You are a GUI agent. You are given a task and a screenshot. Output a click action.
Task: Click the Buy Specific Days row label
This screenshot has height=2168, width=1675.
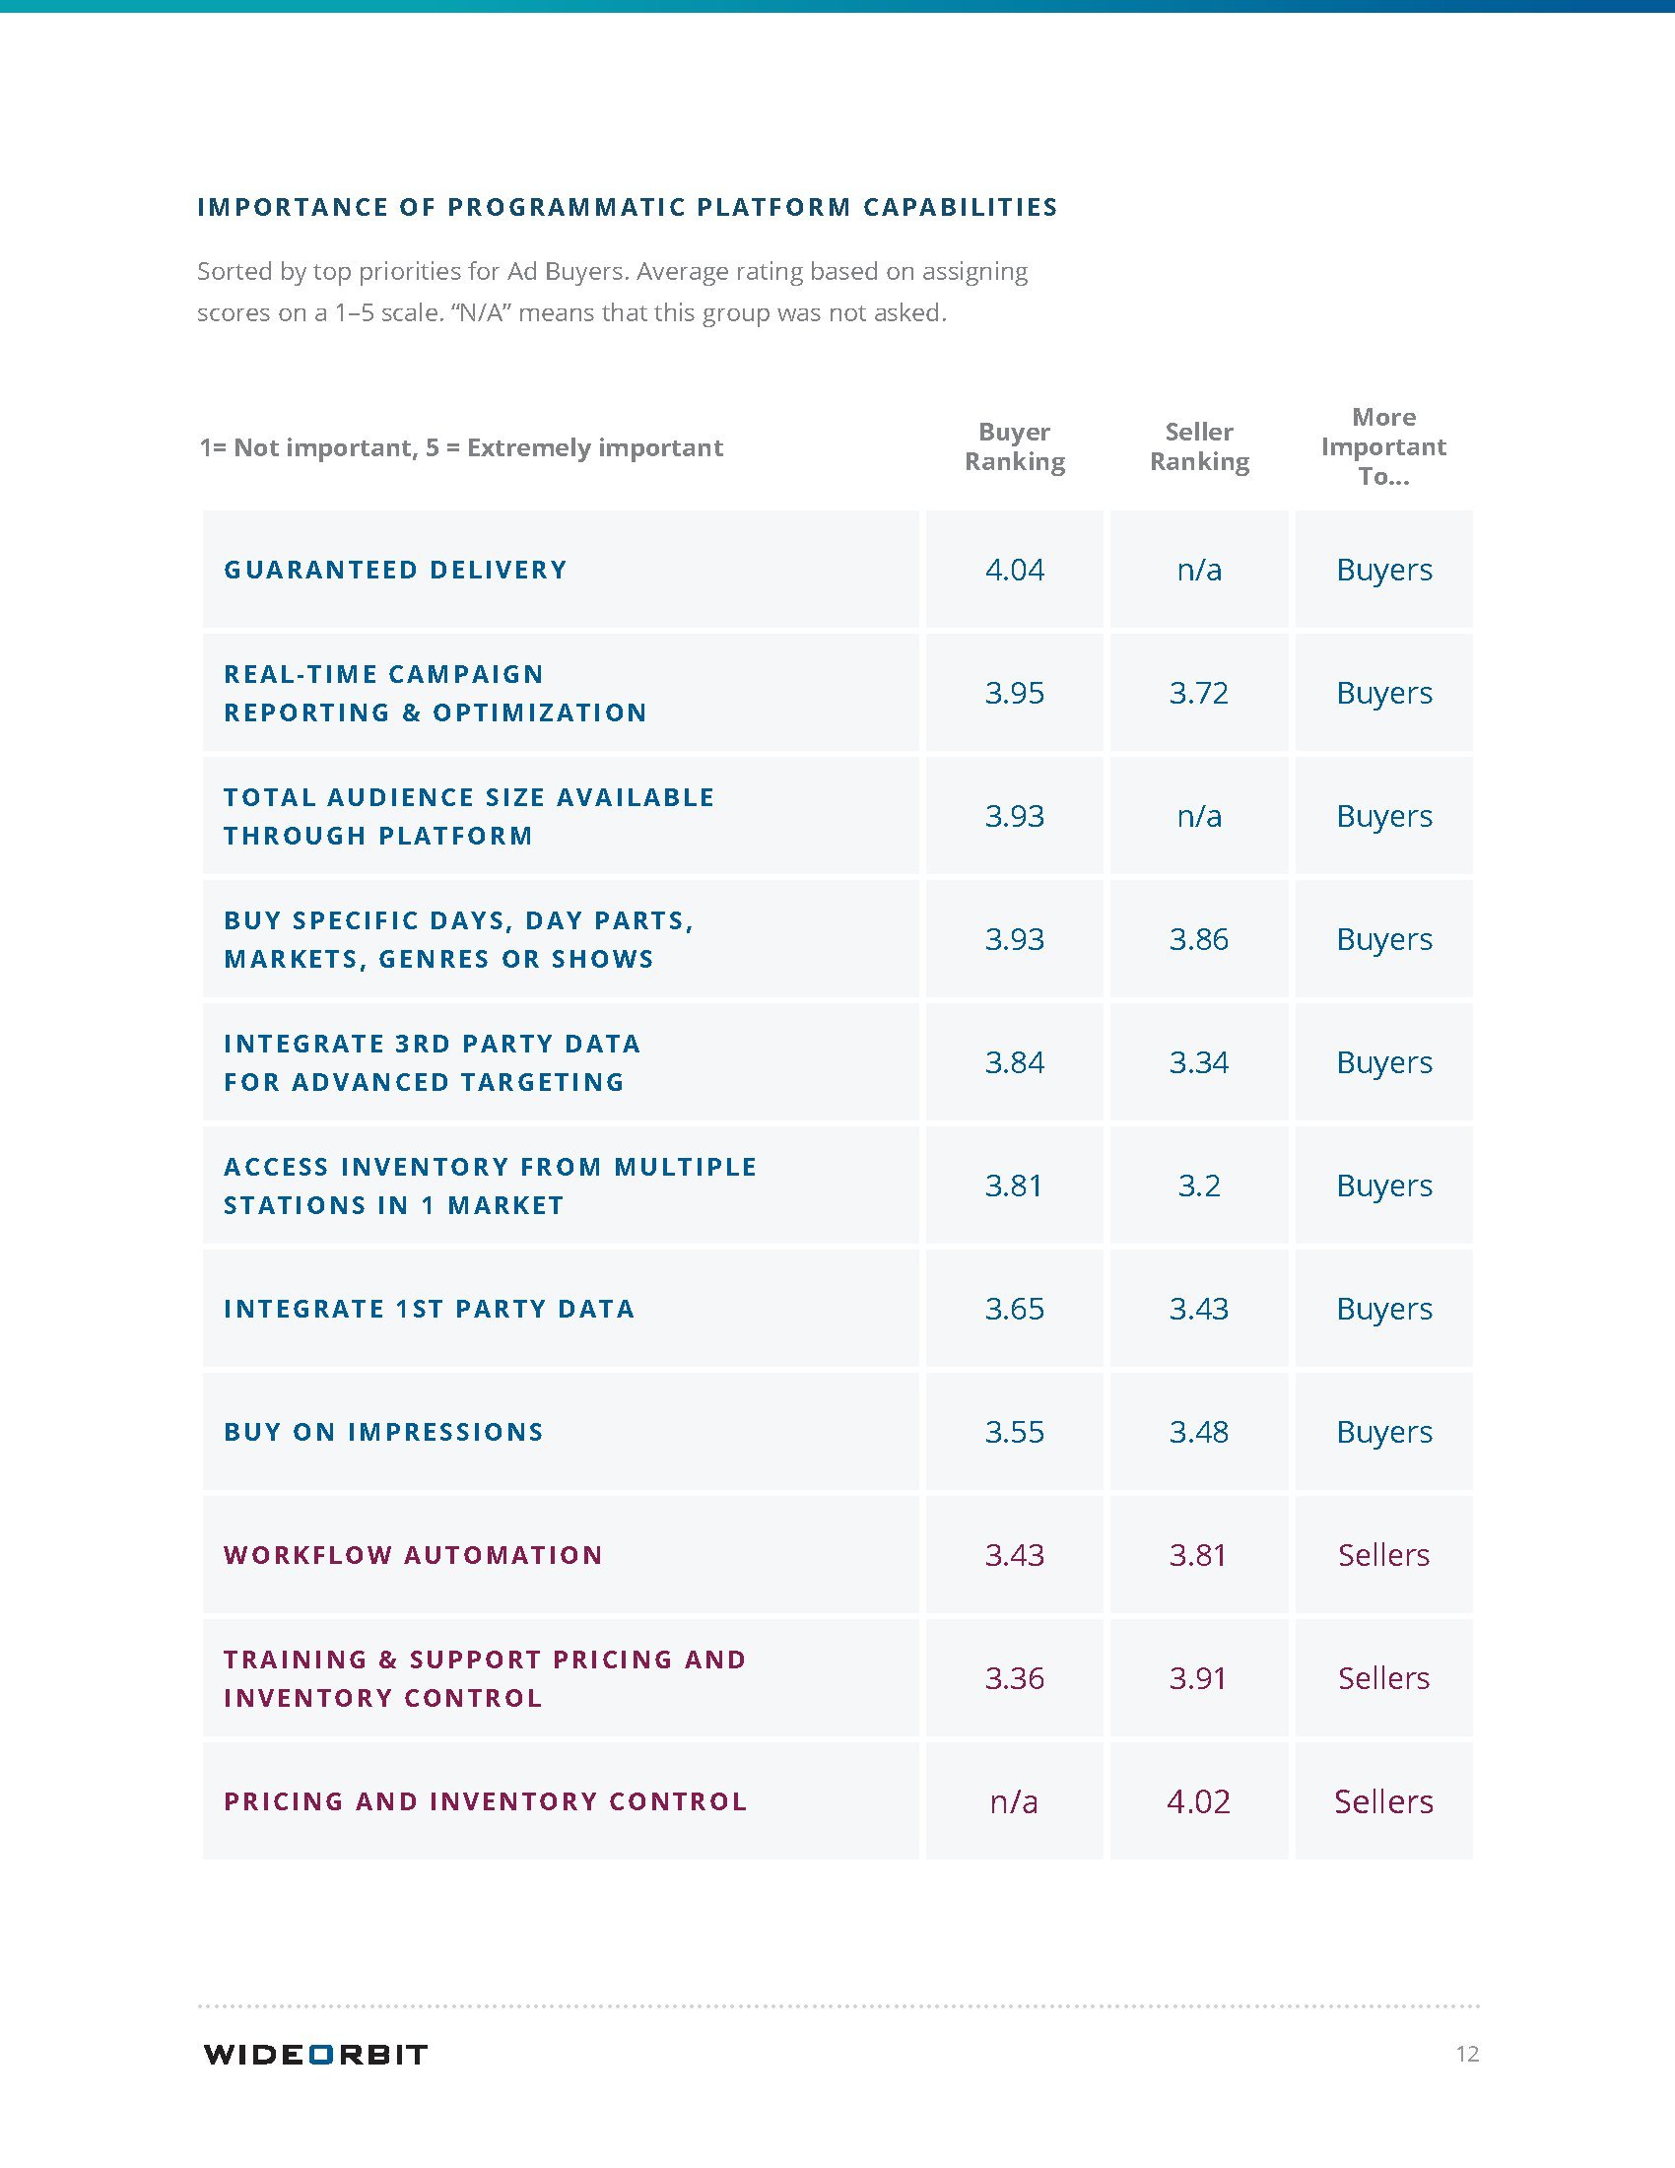(x=457, y=939)
